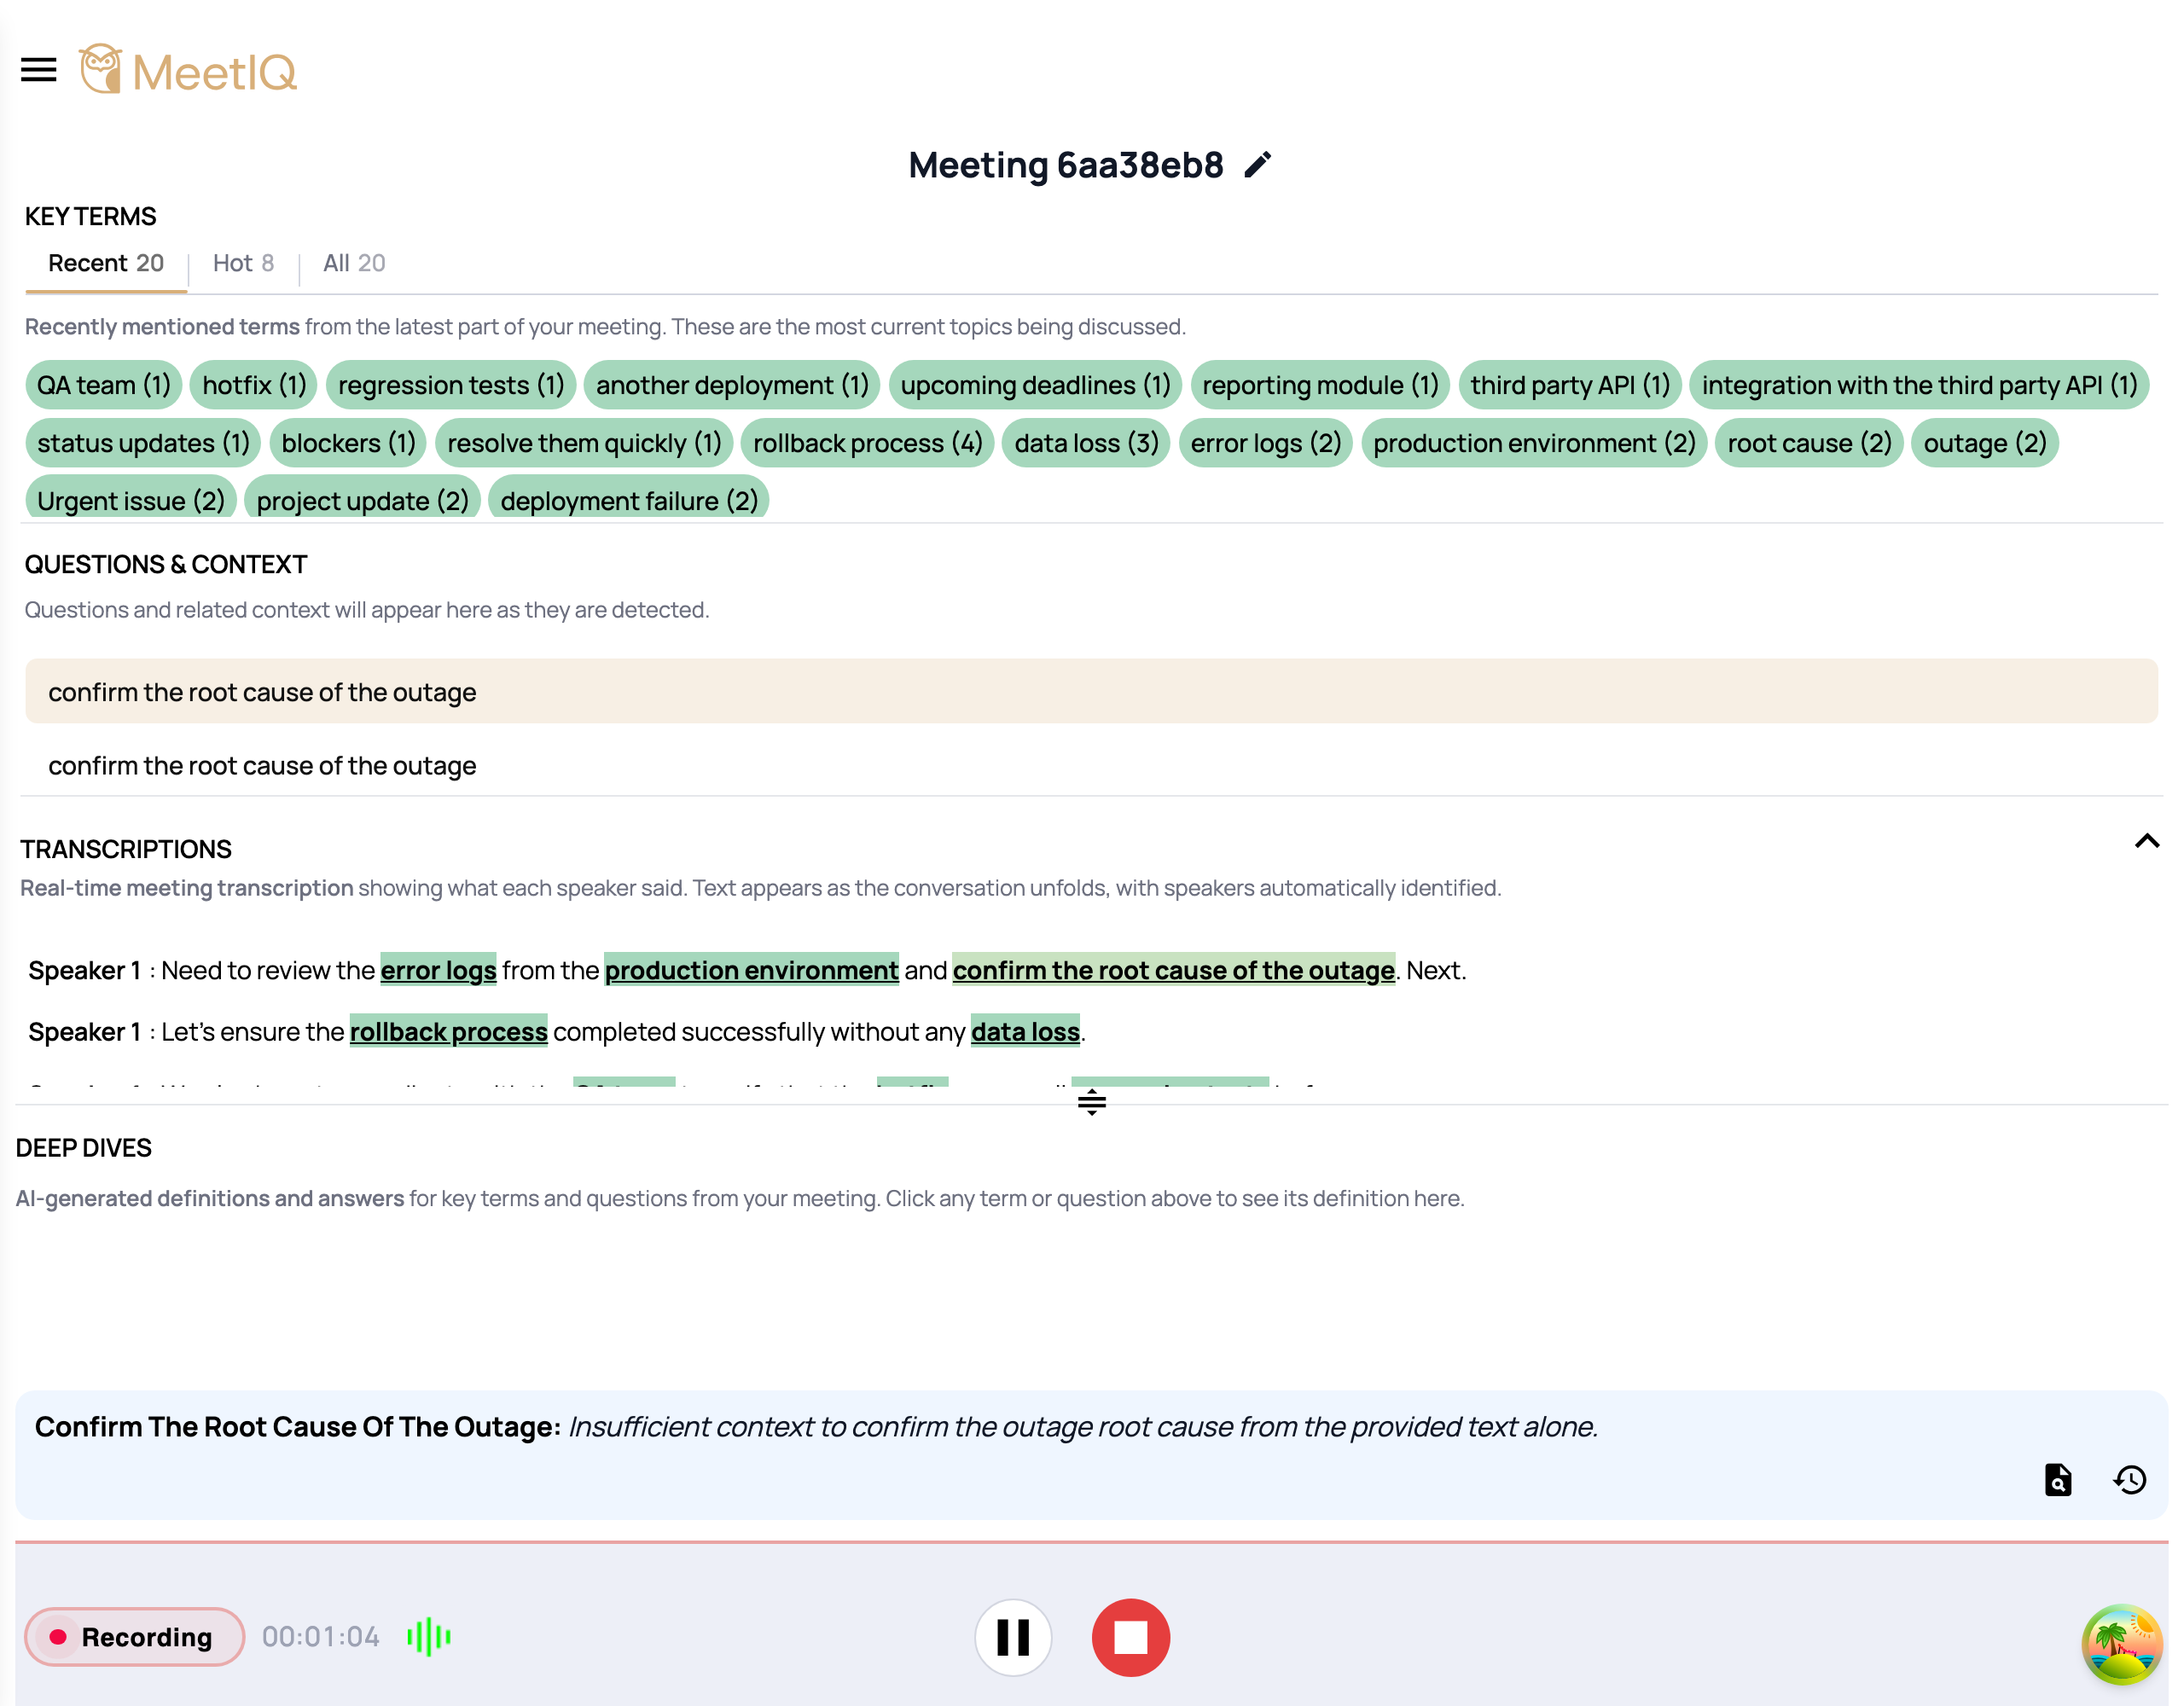
Task: Select the rollback process (4) chip
Action: (x=867, y=443)
